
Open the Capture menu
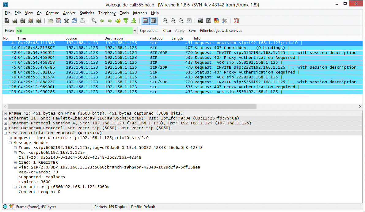pyautogui.click(x=52, y=13)
